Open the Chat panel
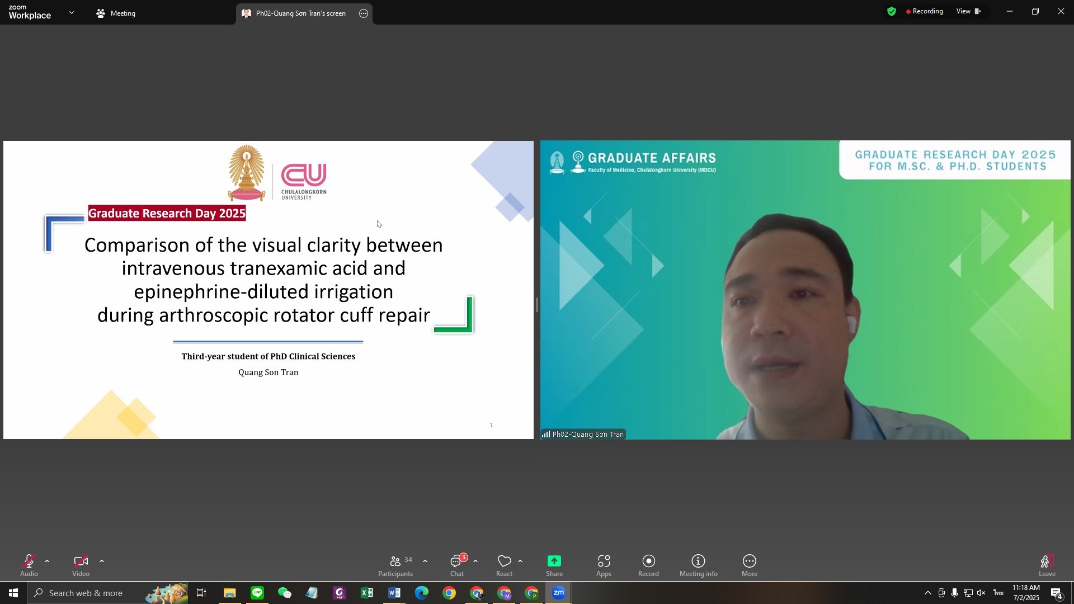The image size is (1074, 604). 457,565
